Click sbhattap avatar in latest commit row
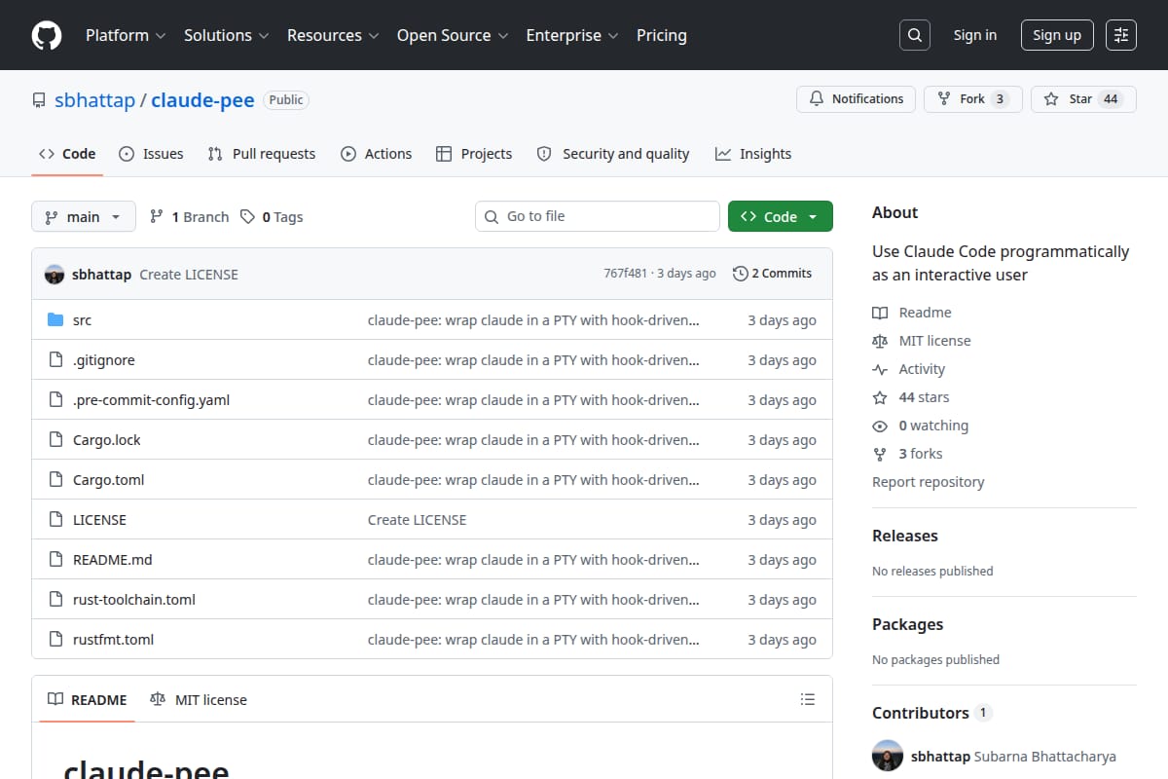This screenshot has height=779, width=1168. [x=55, y=275]
